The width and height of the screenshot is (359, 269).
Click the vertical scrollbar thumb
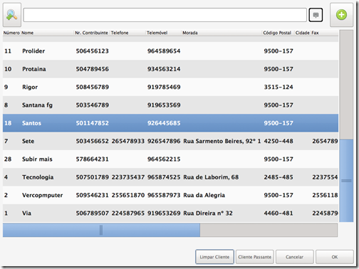346,181
